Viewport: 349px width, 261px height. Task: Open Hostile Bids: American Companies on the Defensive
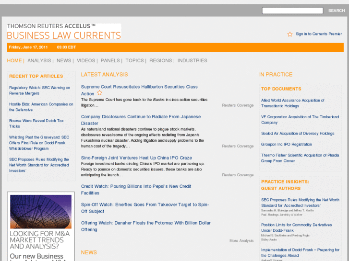coord(41,107)
